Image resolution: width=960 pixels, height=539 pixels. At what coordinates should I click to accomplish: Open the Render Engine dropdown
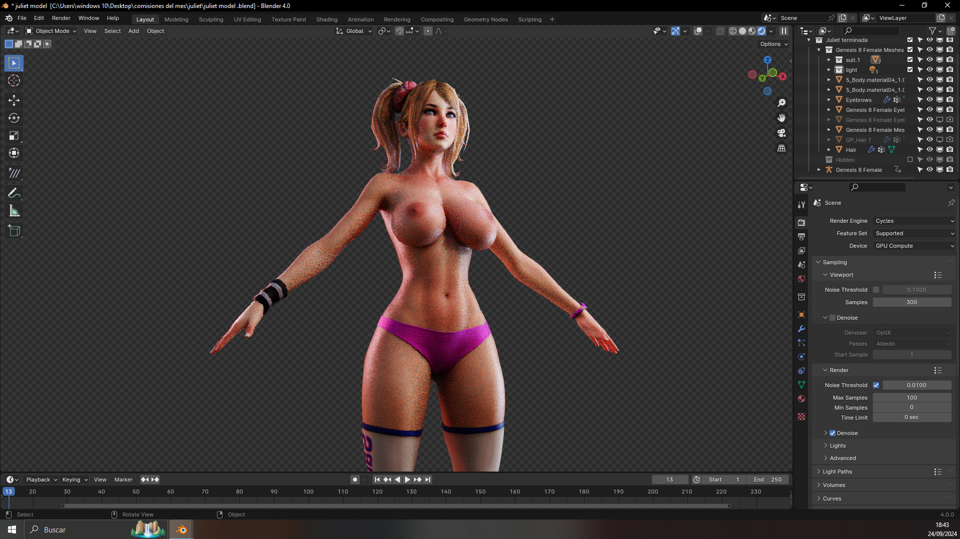(x=914, y=221)
